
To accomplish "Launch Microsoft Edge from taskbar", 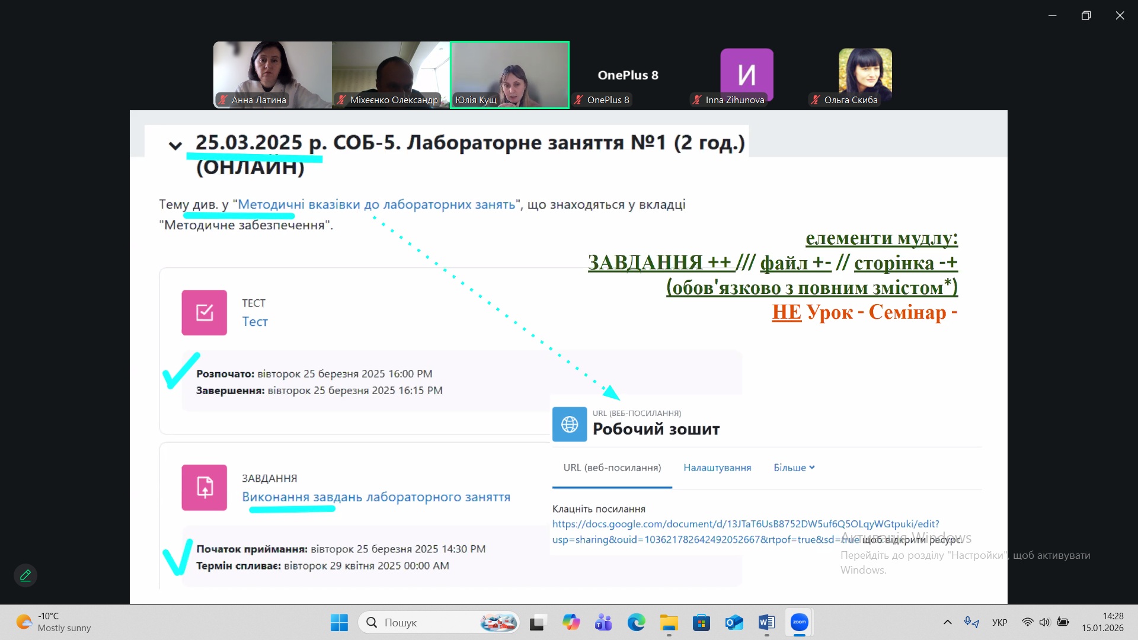I will (x=636, y=622).
